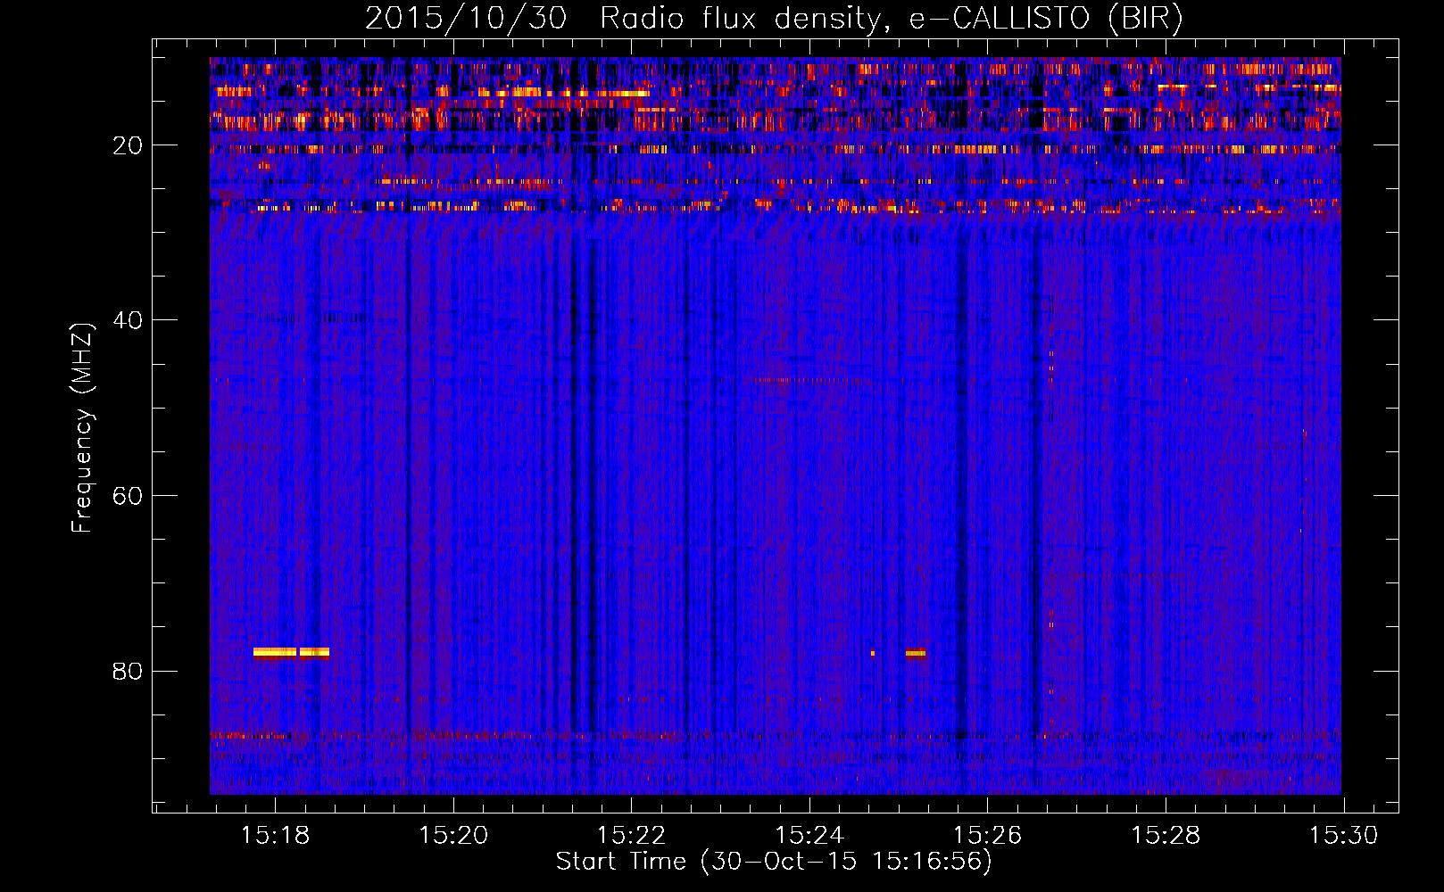Click the 15:22 time tick label

click(x=632, y=835)
